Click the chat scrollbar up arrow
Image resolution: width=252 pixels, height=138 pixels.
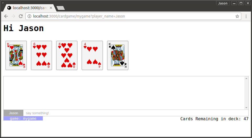point(246,78)
